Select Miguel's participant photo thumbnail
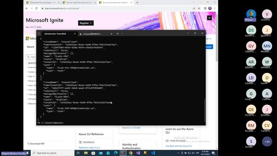This screenshot has width=277, height=156. pyautogui.click(x=251, y=14)
